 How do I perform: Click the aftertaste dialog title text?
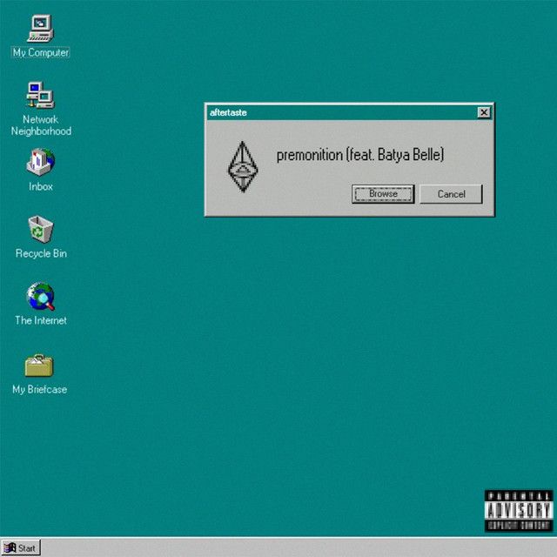(228, 112)
